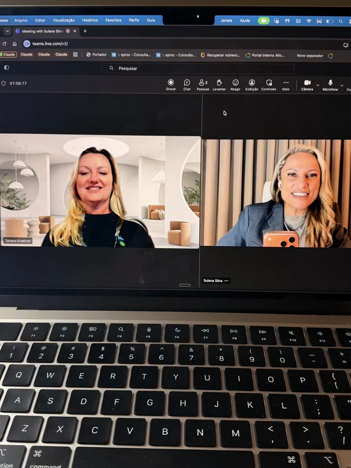Switch to Meeting with Sulana Silva tab
The image size is (351, 468).
[x=42, y=31]
